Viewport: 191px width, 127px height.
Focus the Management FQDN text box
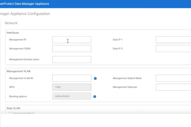click(72, 49)
